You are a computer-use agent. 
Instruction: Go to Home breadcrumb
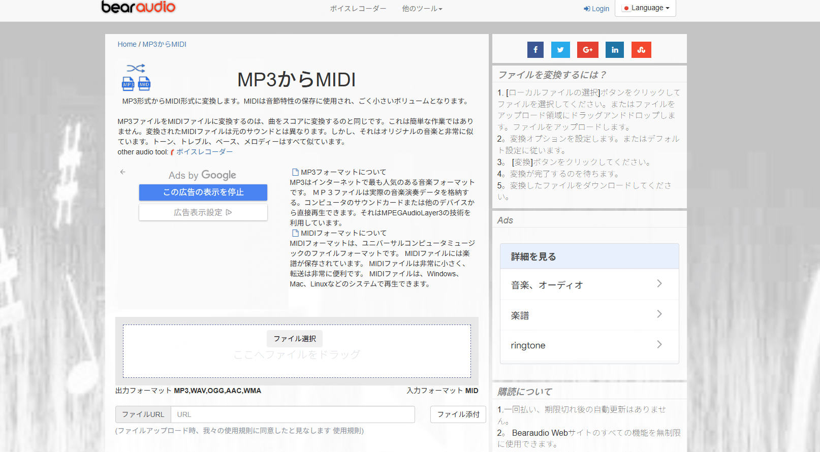pyautogui.click(x=127, y=44)
